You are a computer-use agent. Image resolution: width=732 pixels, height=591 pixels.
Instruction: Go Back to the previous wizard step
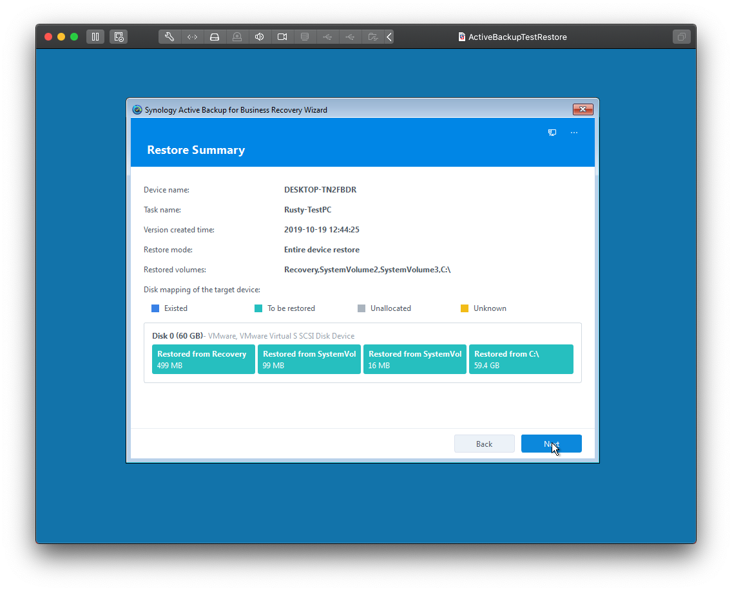tap(485, 444)
